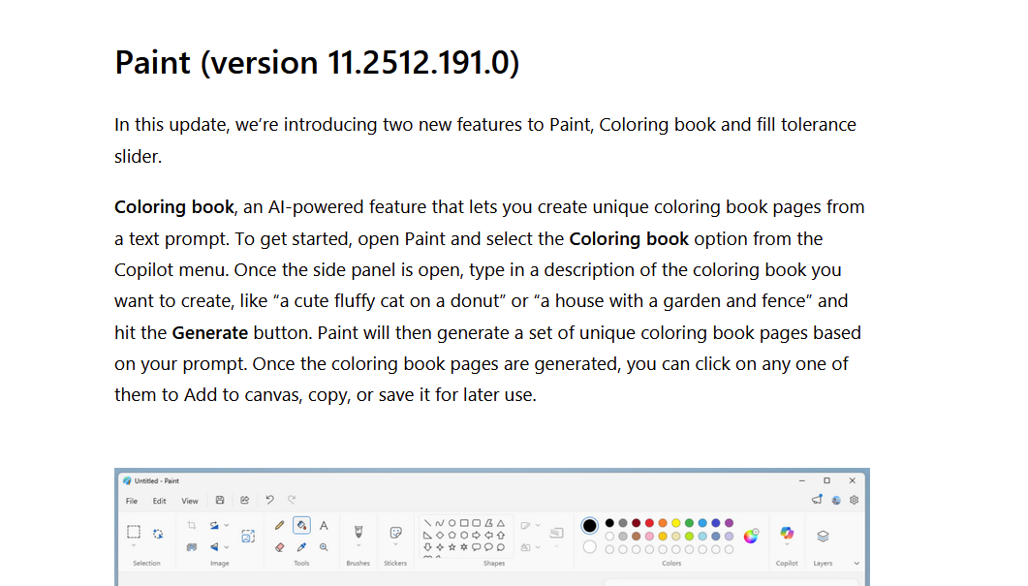Select the Fill bucket tool
The width and height of the screenshot is (1028, 586).
pos(301,525)
